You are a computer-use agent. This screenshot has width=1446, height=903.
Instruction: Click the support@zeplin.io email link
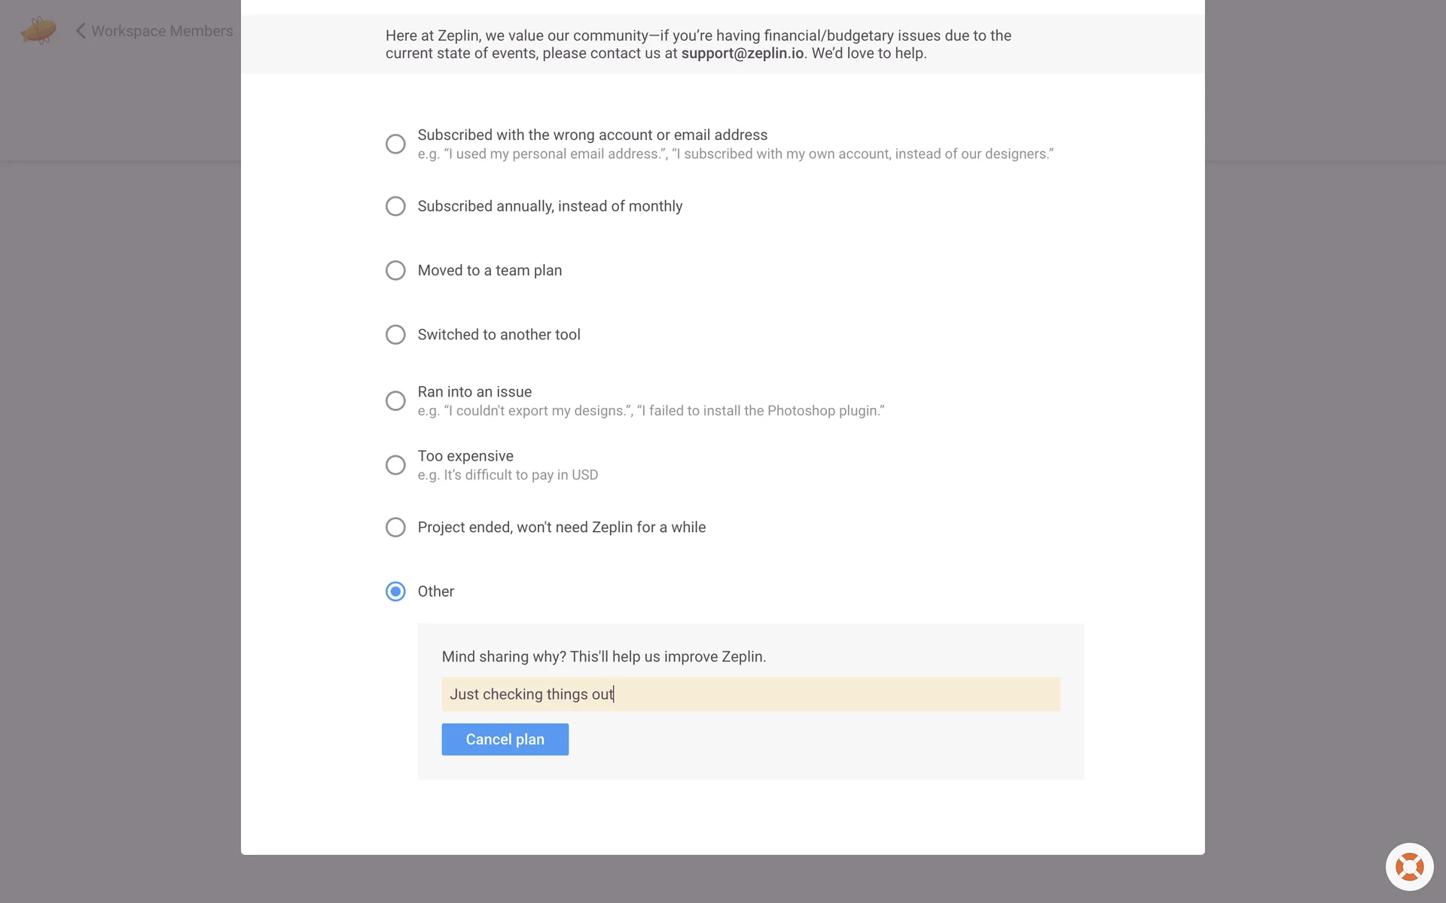tap(742, 53)
